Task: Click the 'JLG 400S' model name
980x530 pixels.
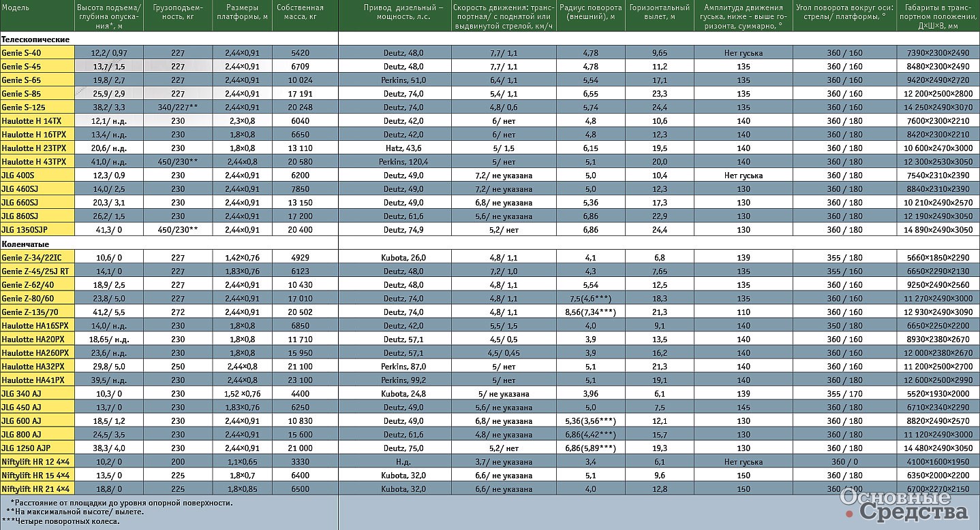Action: click(18, 175)
